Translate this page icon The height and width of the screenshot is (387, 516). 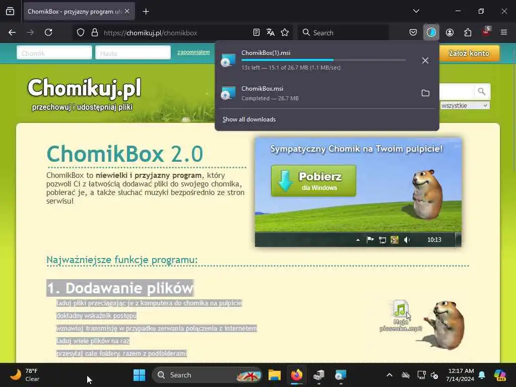tap(271, 33)
